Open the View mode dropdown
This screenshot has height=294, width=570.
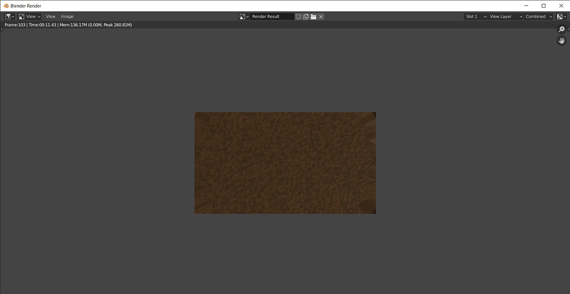click(x=30, y=17)
